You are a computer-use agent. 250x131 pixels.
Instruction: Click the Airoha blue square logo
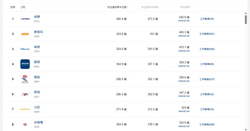[25, 64]
